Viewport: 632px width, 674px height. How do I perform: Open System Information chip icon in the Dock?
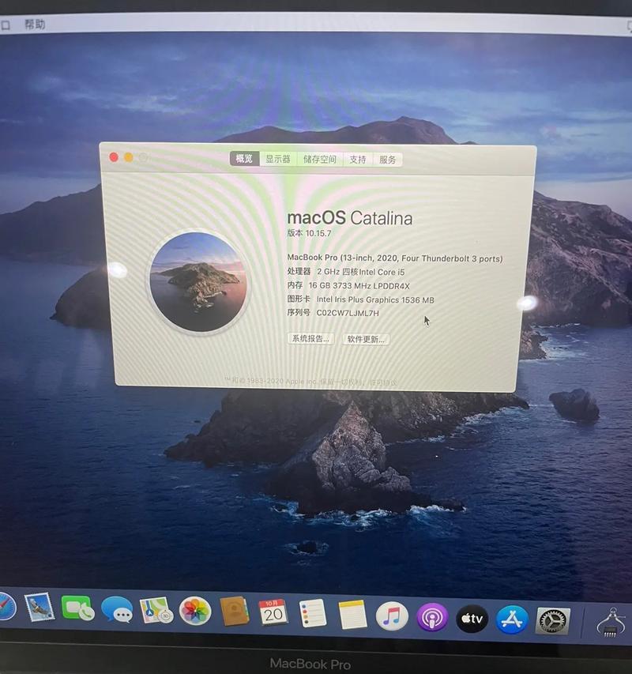(x=611, y=623)
